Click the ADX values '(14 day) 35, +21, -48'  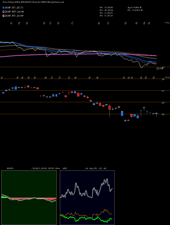96,168
